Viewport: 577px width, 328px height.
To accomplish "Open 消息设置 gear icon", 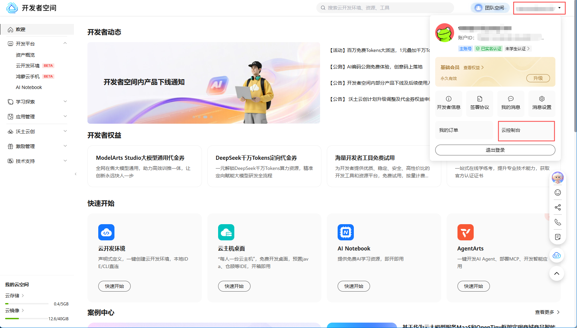I will click(542, 99).
